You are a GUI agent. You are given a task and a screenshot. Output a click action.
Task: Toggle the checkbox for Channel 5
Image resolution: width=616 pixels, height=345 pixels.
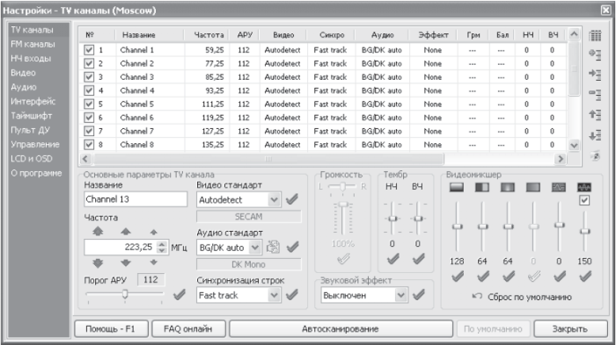(x=89, y=104)
